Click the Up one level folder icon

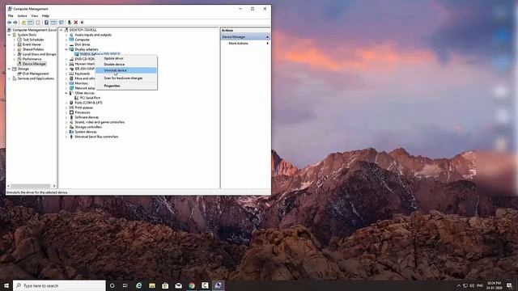pyautogui.click(x=23, y=23)
